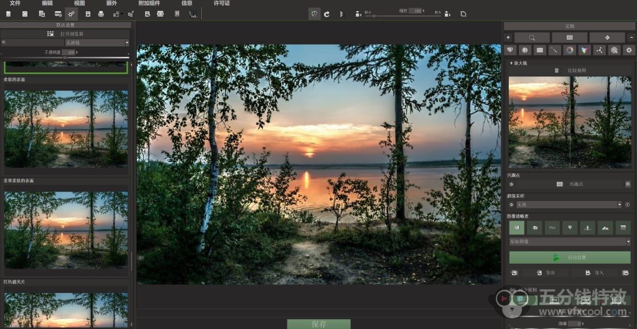This screenshot has width=637, height=329.
Task: Open the 无效 sampling dropdown
Action: point(569,205)
